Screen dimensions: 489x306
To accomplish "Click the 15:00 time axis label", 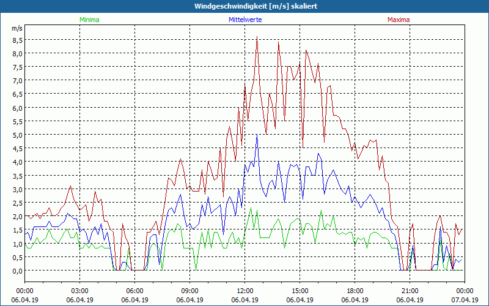I will coord(300,291).
